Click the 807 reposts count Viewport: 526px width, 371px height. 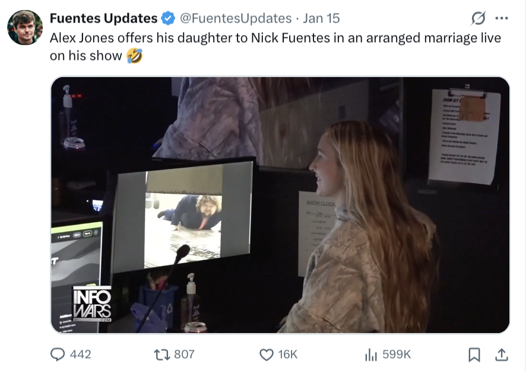(184, 354)
